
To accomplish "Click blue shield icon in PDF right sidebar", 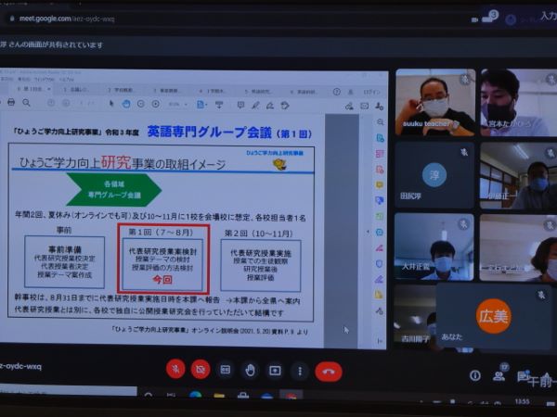I will (380, 263).
